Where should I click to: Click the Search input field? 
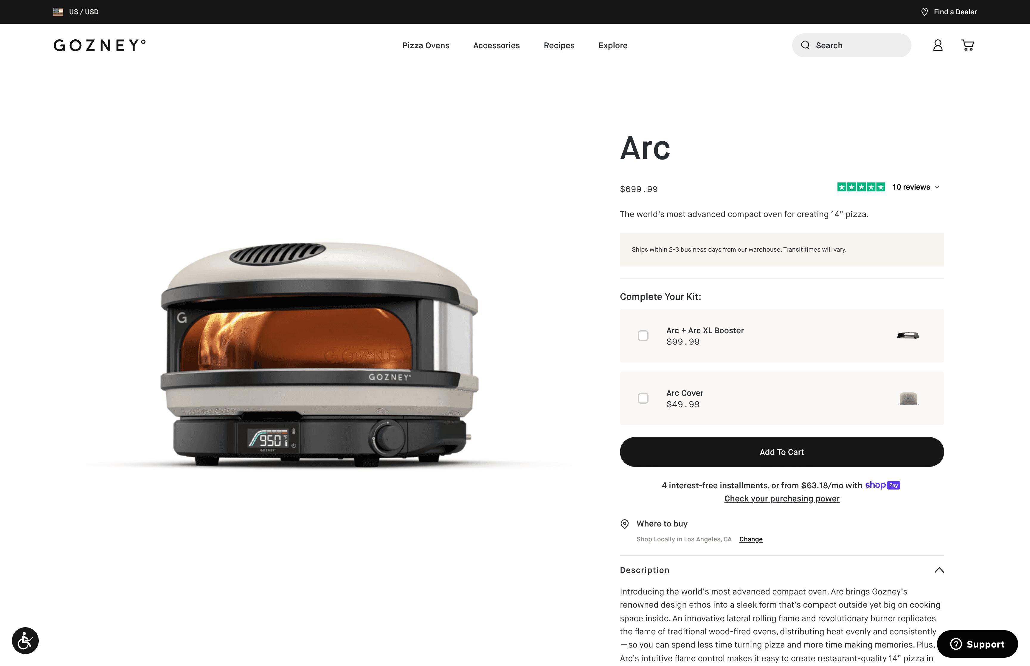click(851, 45)
